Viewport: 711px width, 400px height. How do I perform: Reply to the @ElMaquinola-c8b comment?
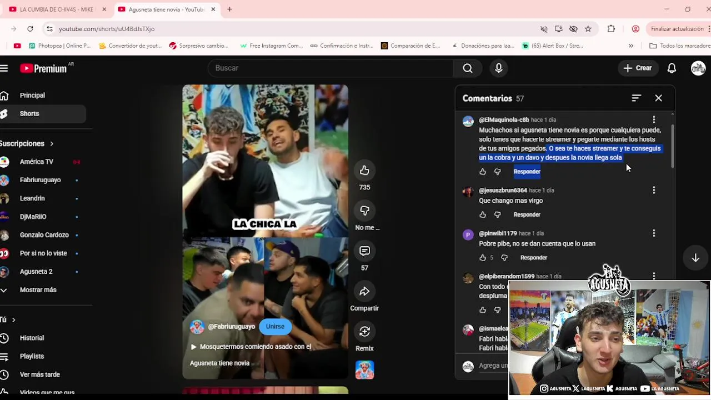click(527, 172)
